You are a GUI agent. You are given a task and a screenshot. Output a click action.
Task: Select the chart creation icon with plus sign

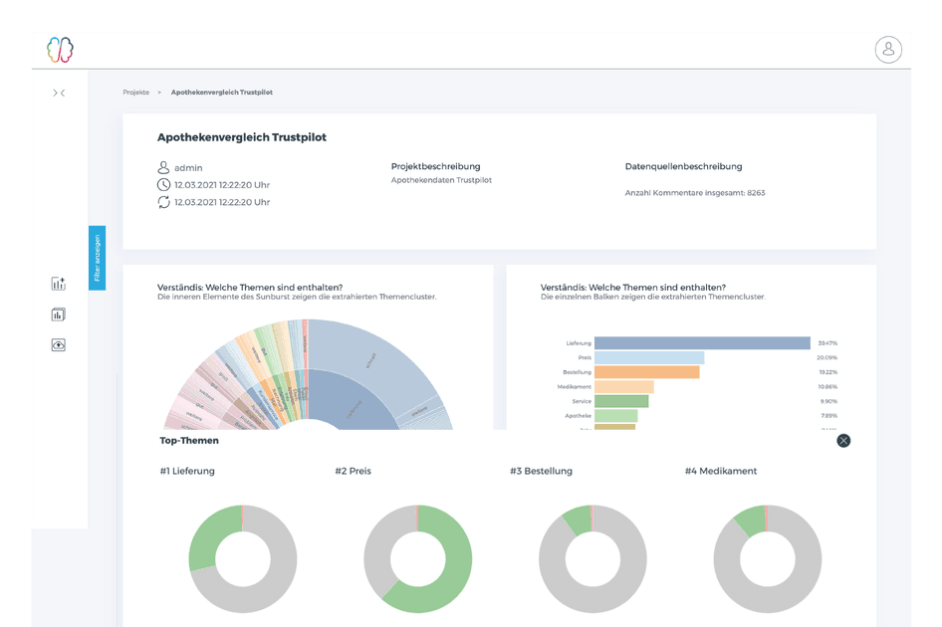[x=58, y=283]
